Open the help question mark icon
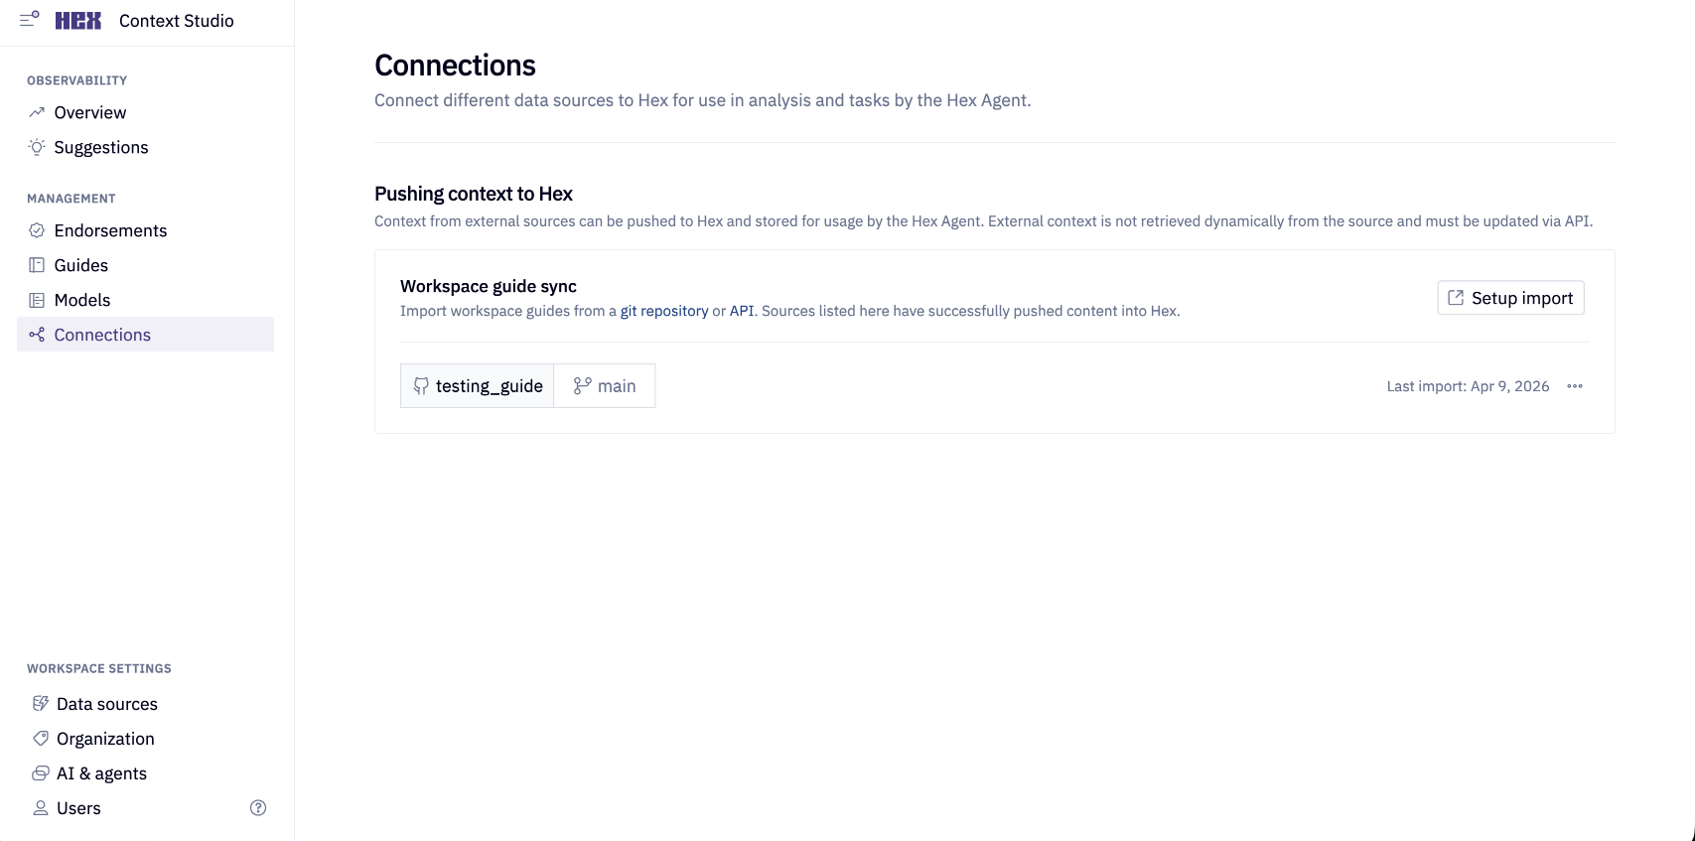Image resolution: width=1695 pixels, height=841 pixels. pyautogui.click(x=258, y=807)
